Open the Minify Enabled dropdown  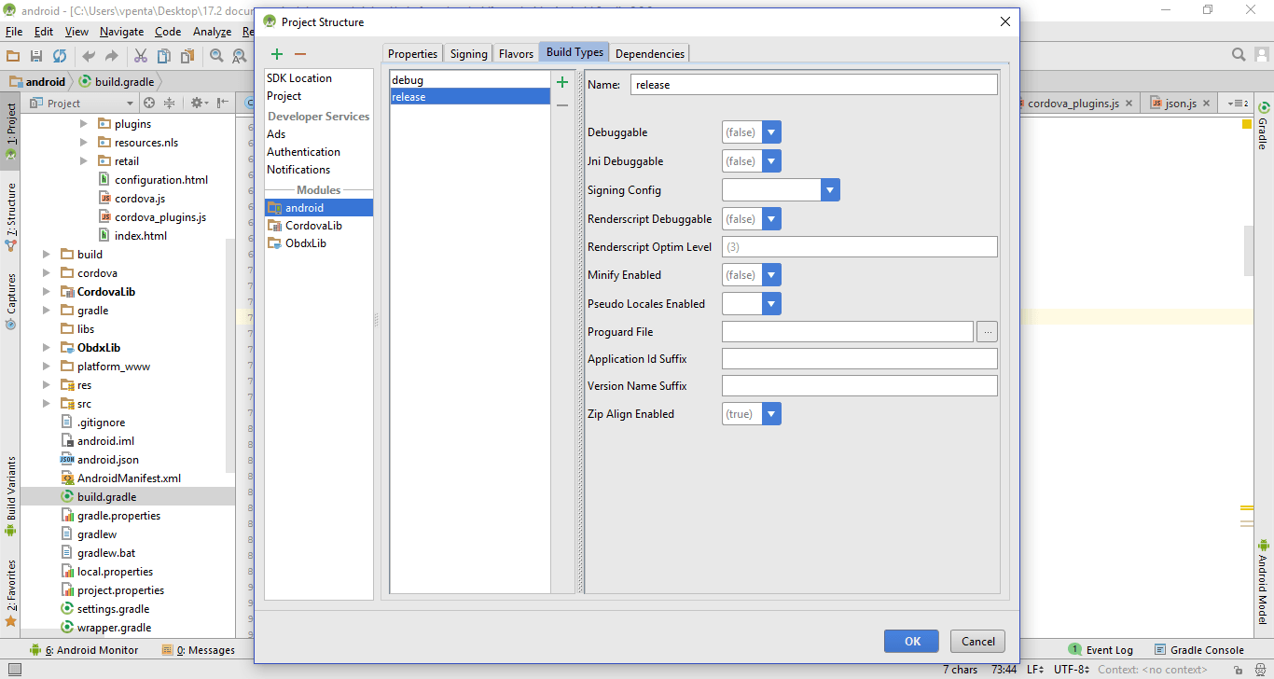tap(771, 275)
